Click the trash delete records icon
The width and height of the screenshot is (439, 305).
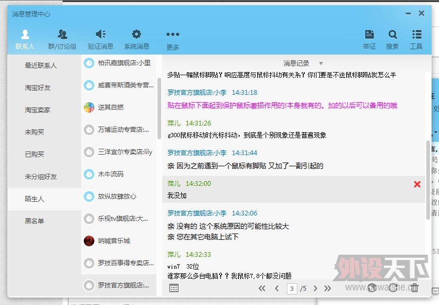click(415, 288)
